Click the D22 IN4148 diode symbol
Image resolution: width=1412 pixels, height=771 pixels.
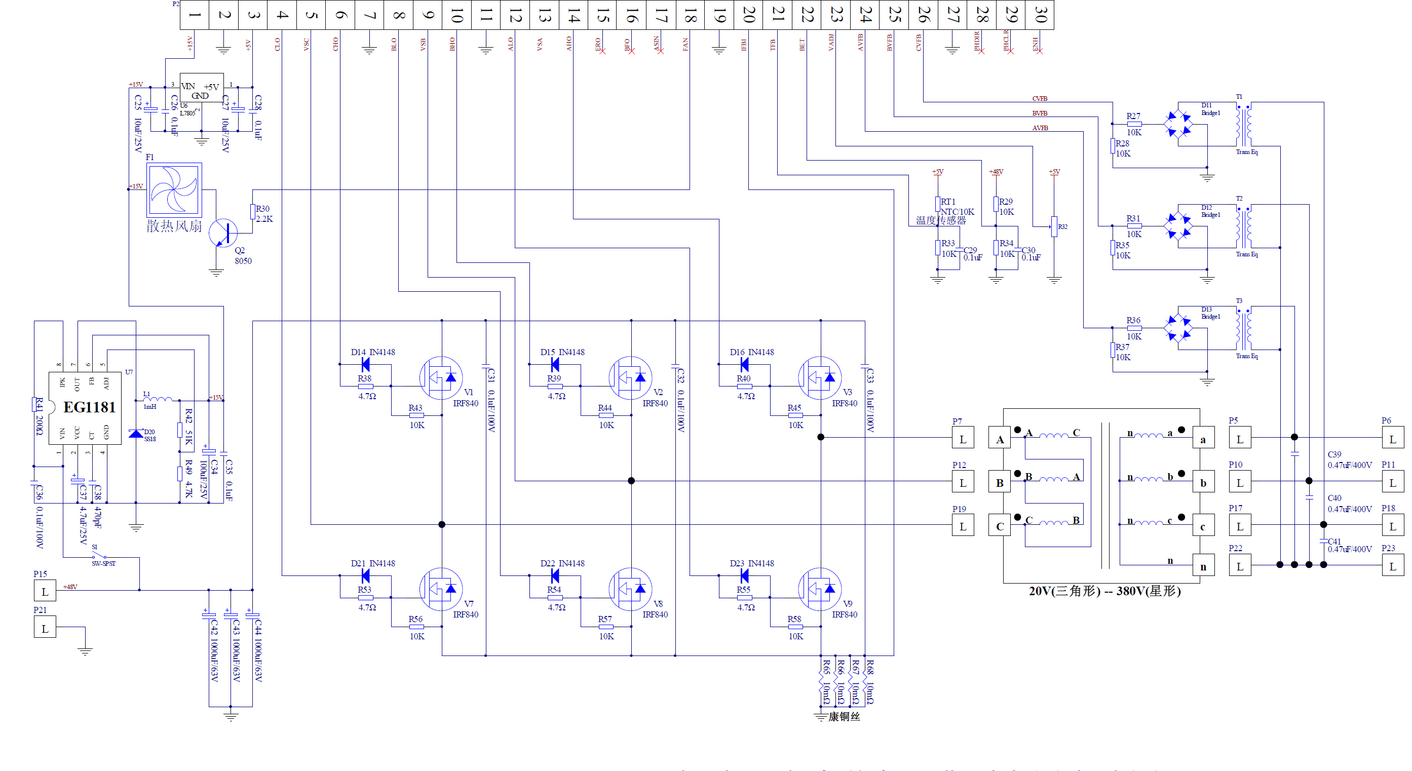(x=555, y=575)
